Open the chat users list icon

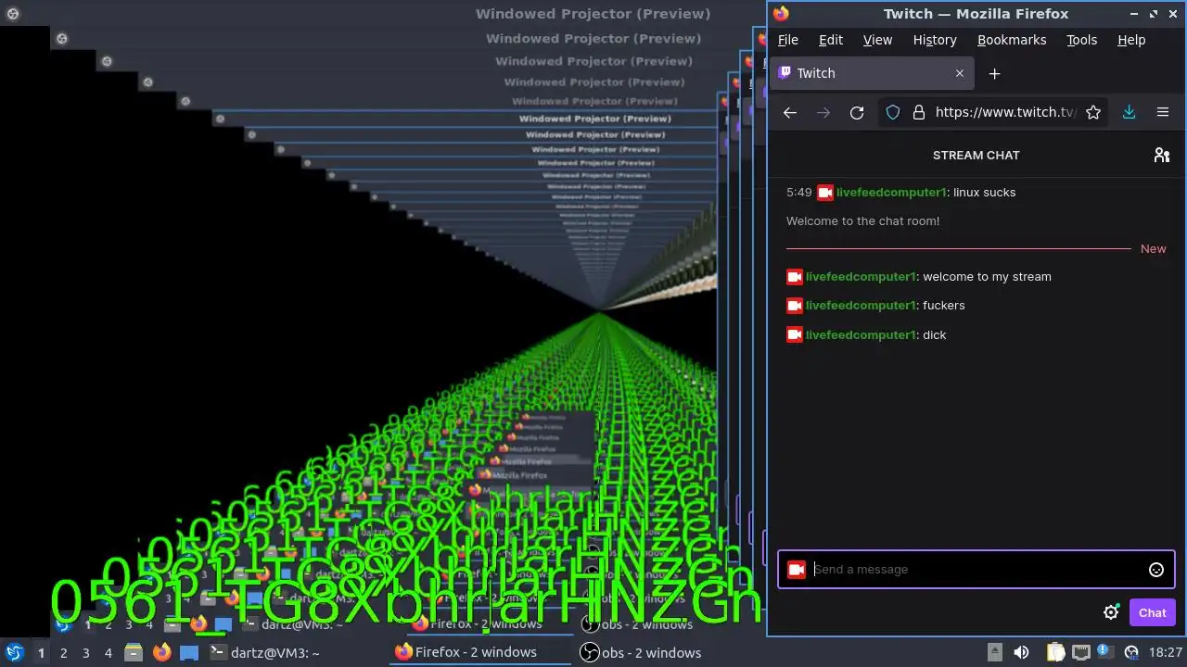tap(1161, 155)
